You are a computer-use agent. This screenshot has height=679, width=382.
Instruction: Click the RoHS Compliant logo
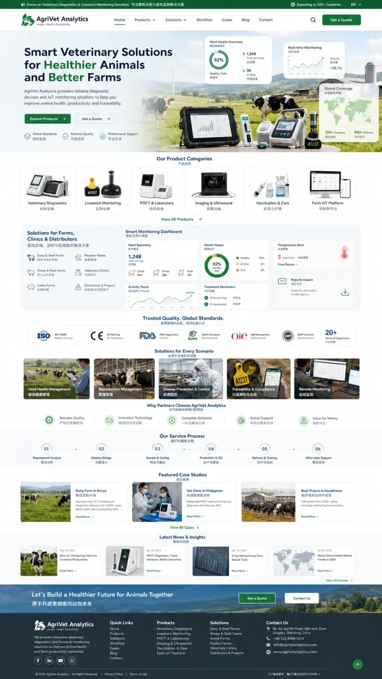193,336
